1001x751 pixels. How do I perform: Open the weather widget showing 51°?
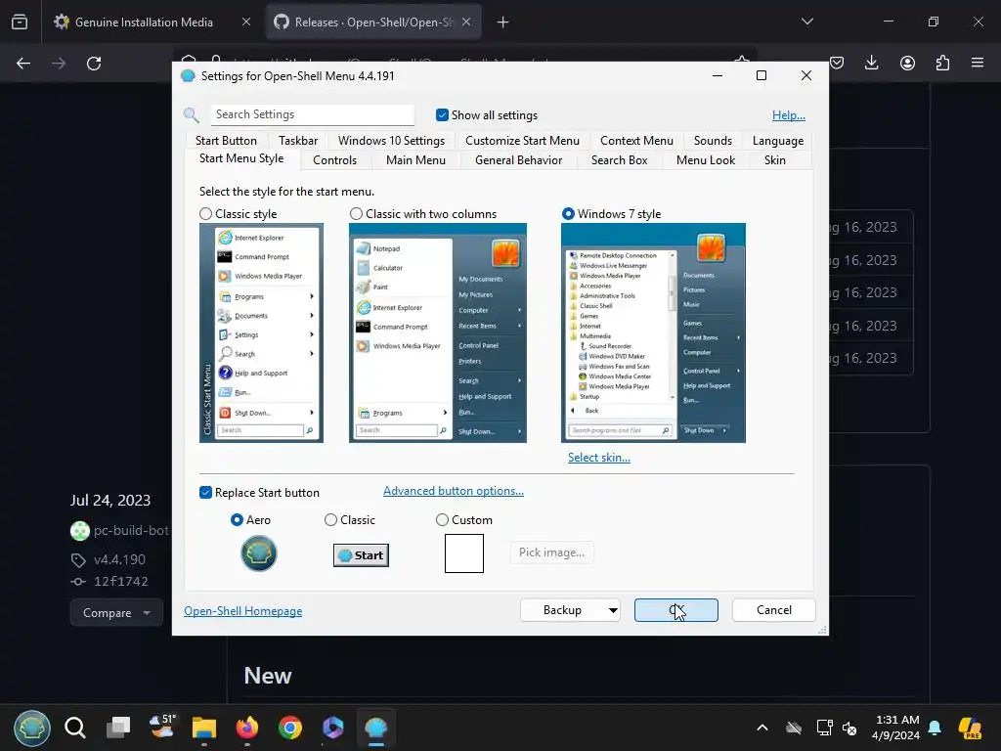[x=161, y=727]
